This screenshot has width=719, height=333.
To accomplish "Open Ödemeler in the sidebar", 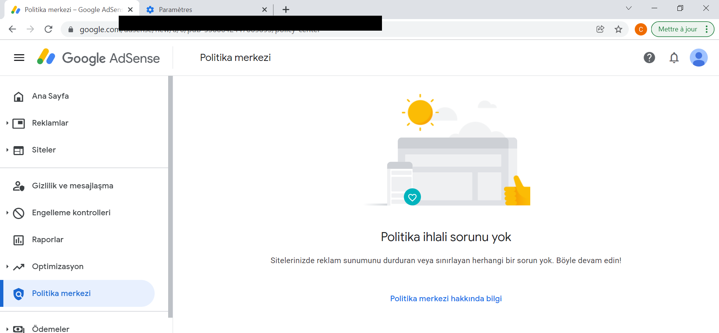I will coord(51,329).
